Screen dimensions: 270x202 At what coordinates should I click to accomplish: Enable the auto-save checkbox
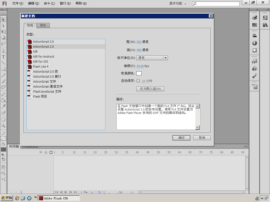pos(138,81)
